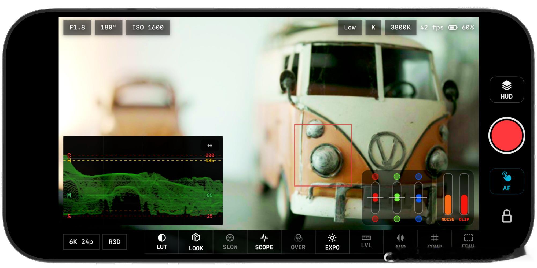Click the blue channel slider handle
This screenshot has width=537, height=268.
tap(419, 198)
